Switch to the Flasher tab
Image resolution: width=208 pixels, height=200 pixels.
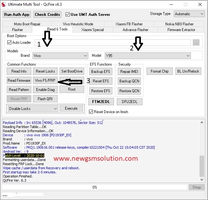point(17,29)
